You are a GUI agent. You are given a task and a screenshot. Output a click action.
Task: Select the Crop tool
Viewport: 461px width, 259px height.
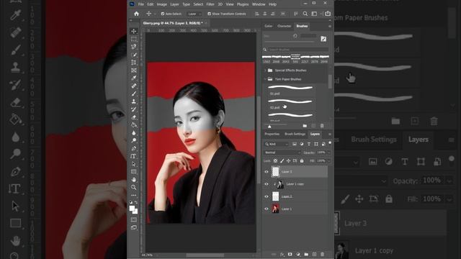(x=134, y=63)
